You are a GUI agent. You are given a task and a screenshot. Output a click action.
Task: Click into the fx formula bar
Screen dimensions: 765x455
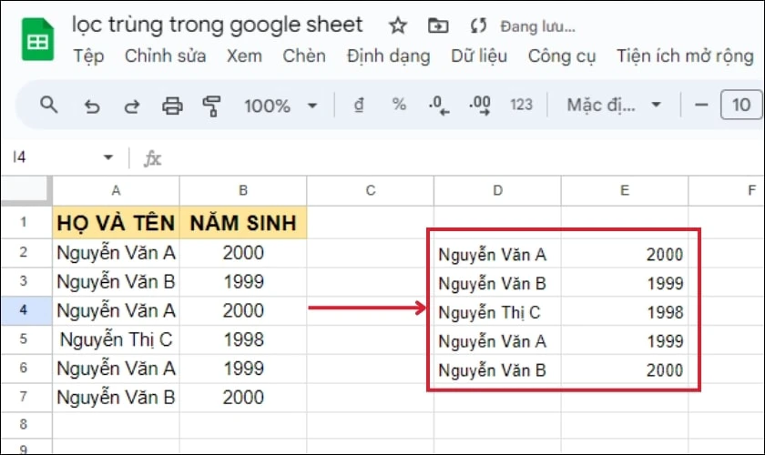[x=464, y=158]
